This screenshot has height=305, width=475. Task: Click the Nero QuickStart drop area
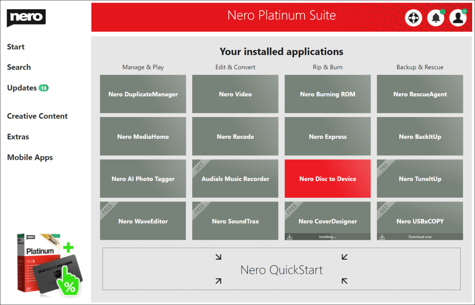[281, 269]
